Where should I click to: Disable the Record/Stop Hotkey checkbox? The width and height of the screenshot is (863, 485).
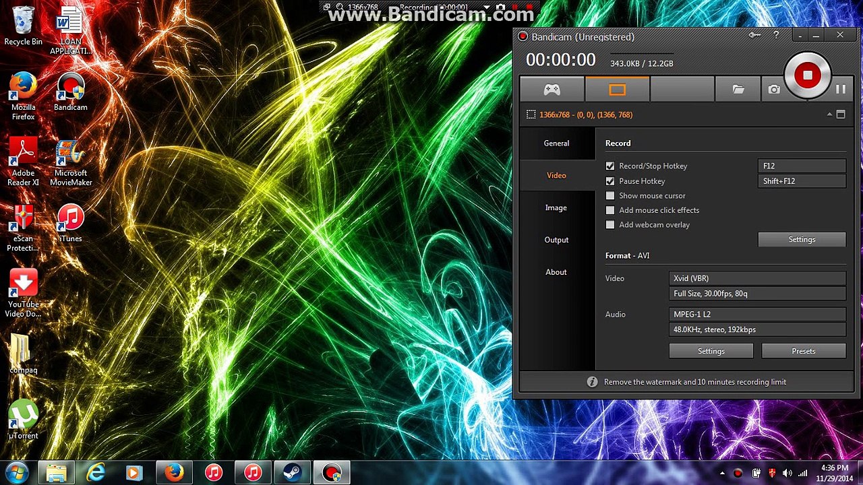pyautogui.click(x=610, y=166)
